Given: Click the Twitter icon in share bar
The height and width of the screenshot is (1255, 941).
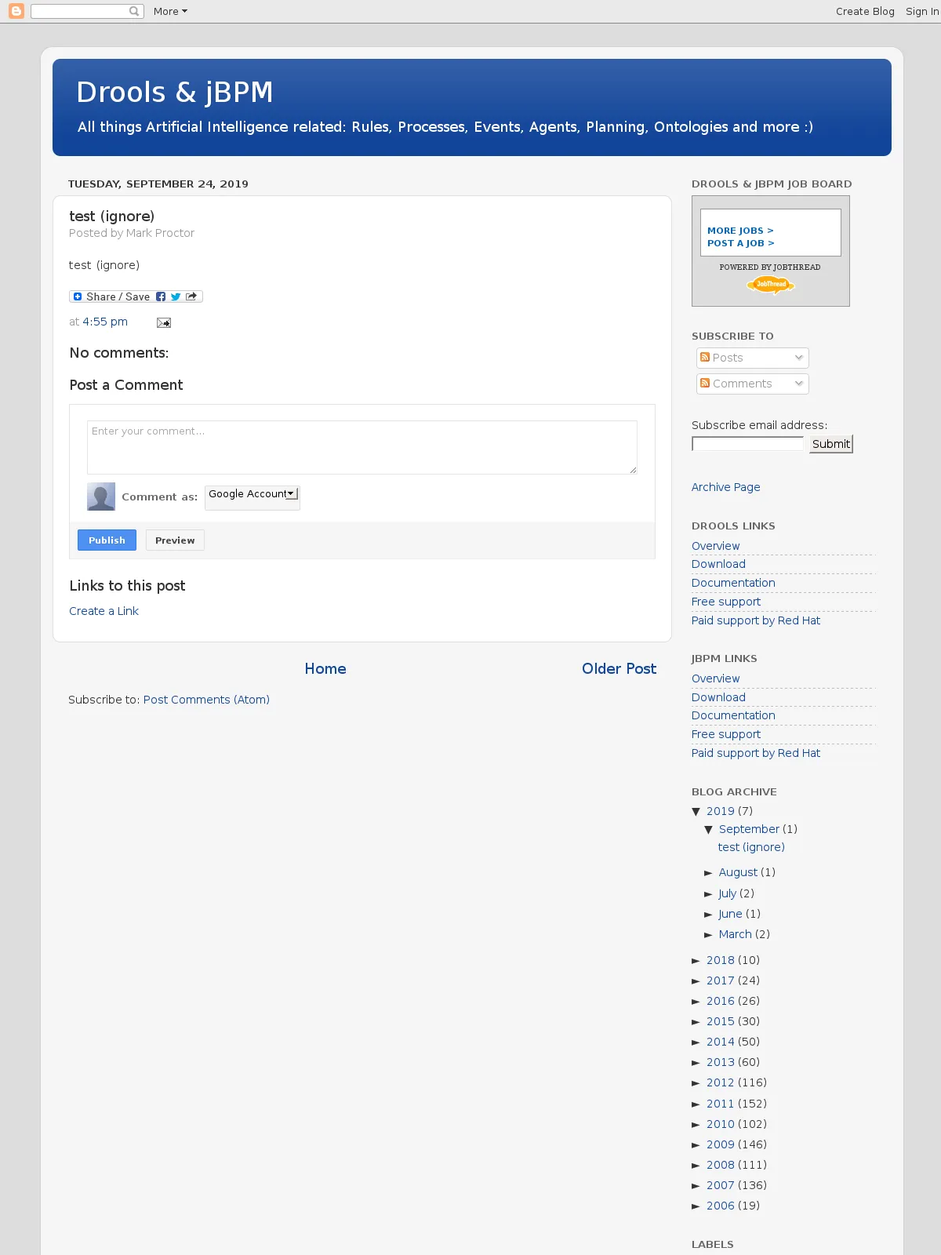Looking at the screenshot, I should 176,296.
